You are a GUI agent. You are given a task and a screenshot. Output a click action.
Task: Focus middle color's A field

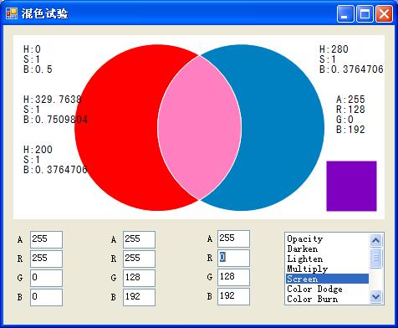139,239
